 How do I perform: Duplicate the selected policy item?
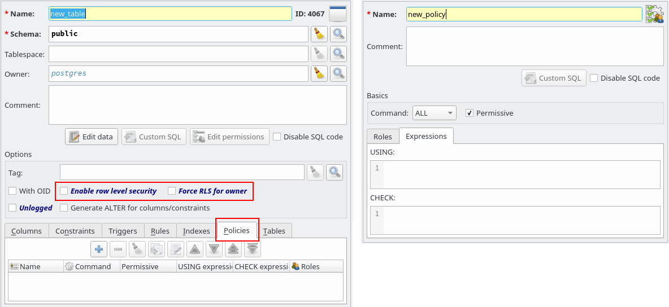pos(156,248)
